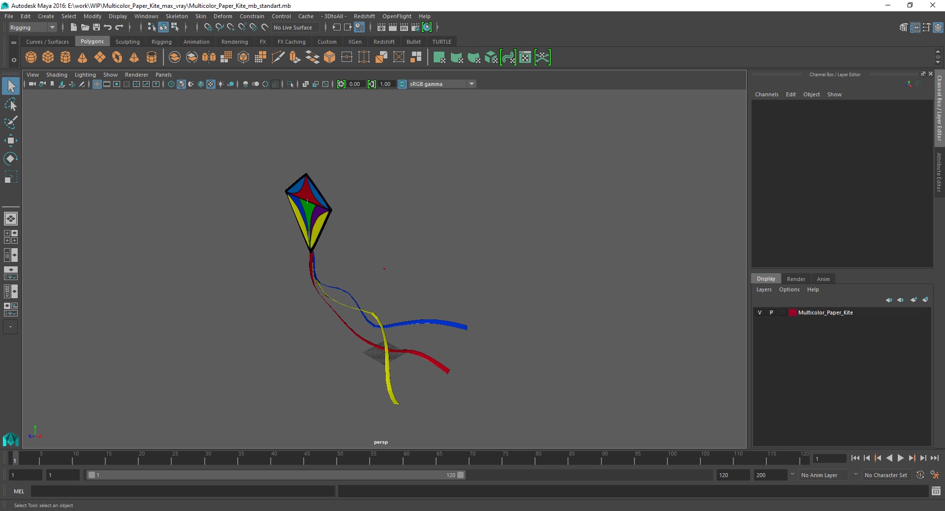This screenshot has height=511, width=945.
Task: Activate the Rotate tool
Action: click(11, 159)
